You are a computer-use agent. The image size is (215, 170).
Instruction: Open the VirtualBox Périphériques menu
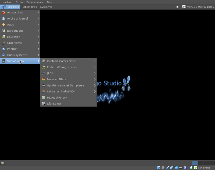pyautogui.click(x=35, y=2)
